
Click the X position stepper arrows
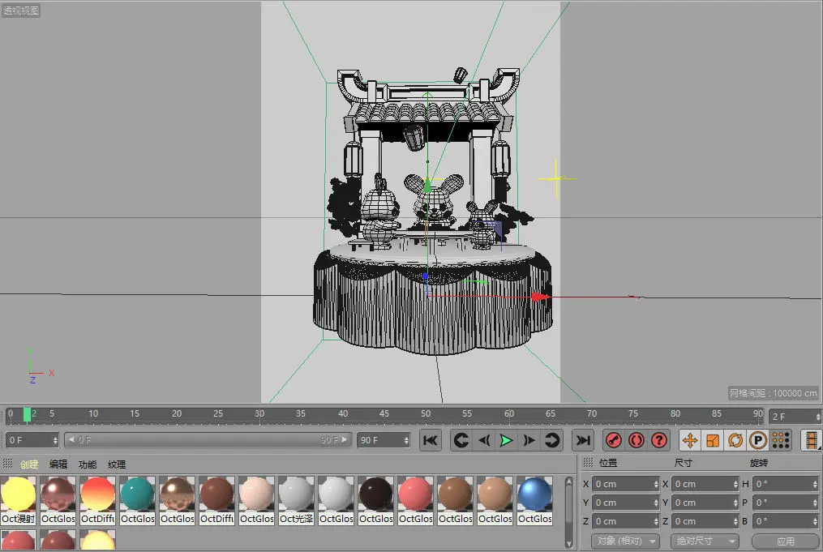pyautogui.click(x=656, y=484)
